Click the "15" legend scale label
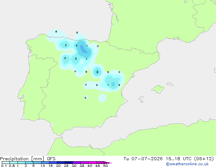 pos(50,166)
